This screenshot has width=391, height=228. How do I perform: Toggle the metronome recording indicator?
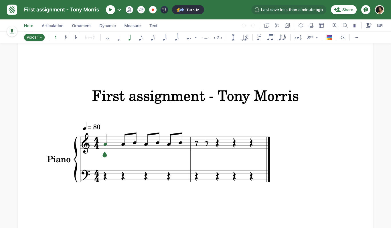point(153,9)
